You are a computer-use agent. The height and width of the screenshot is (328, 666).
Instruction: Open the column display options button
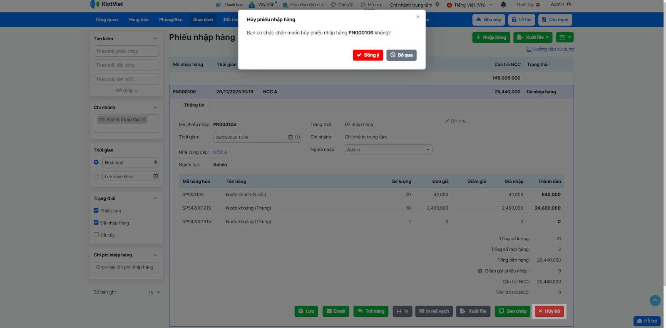564,37
